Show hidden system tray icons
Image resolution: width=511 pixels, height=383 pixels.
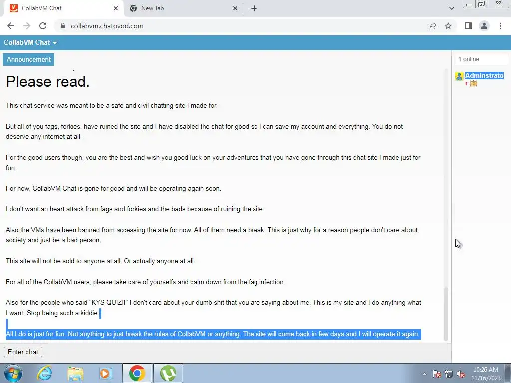pos(424,374)
